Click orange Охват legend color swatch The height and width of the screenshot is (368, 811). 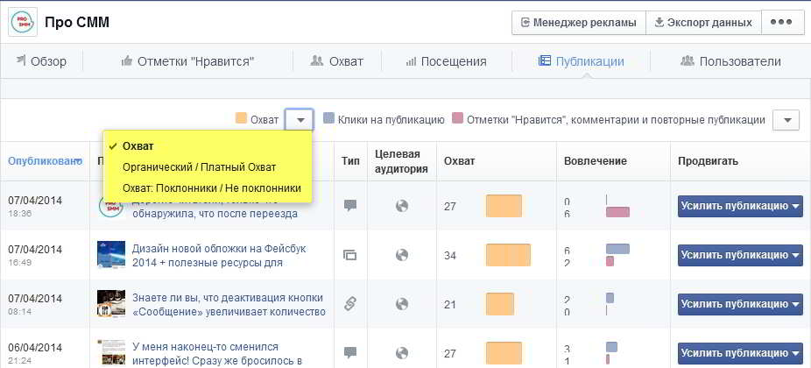241,119
